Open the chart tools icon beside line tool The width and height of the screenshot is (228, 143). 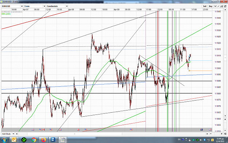click(222, 6)
